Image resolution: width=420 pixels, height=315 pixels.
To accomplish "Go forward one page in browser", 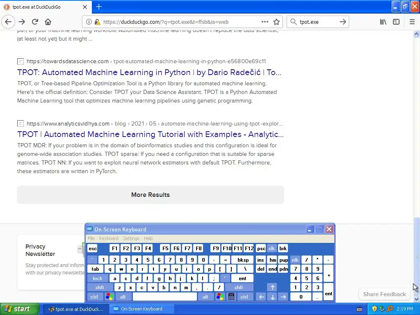I will (x=22, y=22).
